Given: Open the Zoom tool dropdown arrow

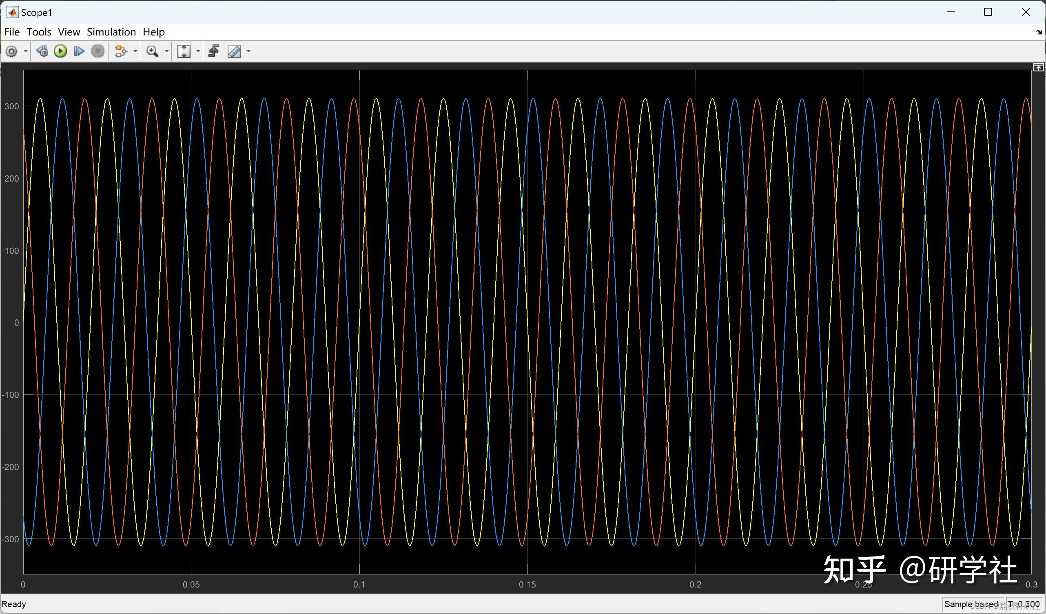Looking at the screenshot, I should tap(166, 51).
